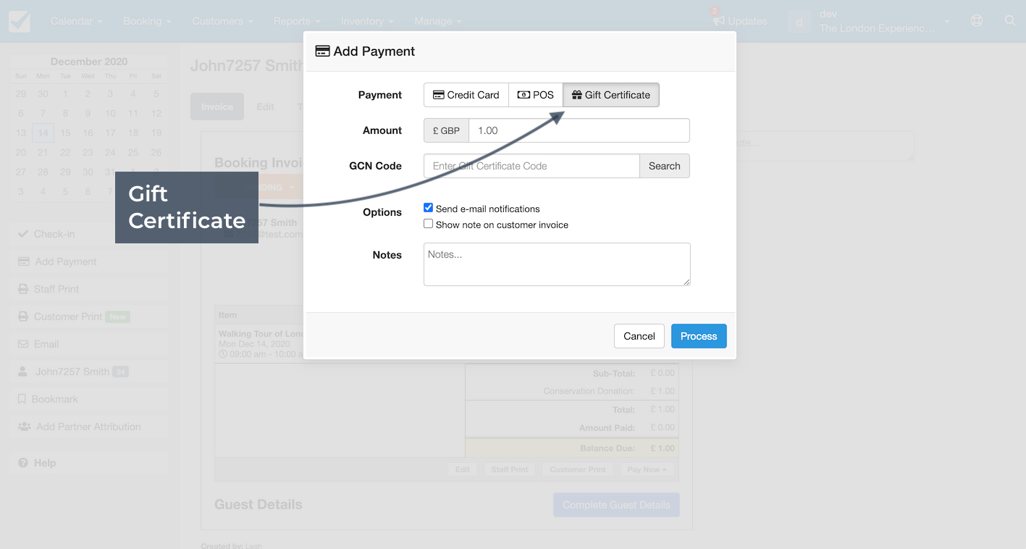
Task: Open the Customers menu
Action: click(x=222, y=21)
